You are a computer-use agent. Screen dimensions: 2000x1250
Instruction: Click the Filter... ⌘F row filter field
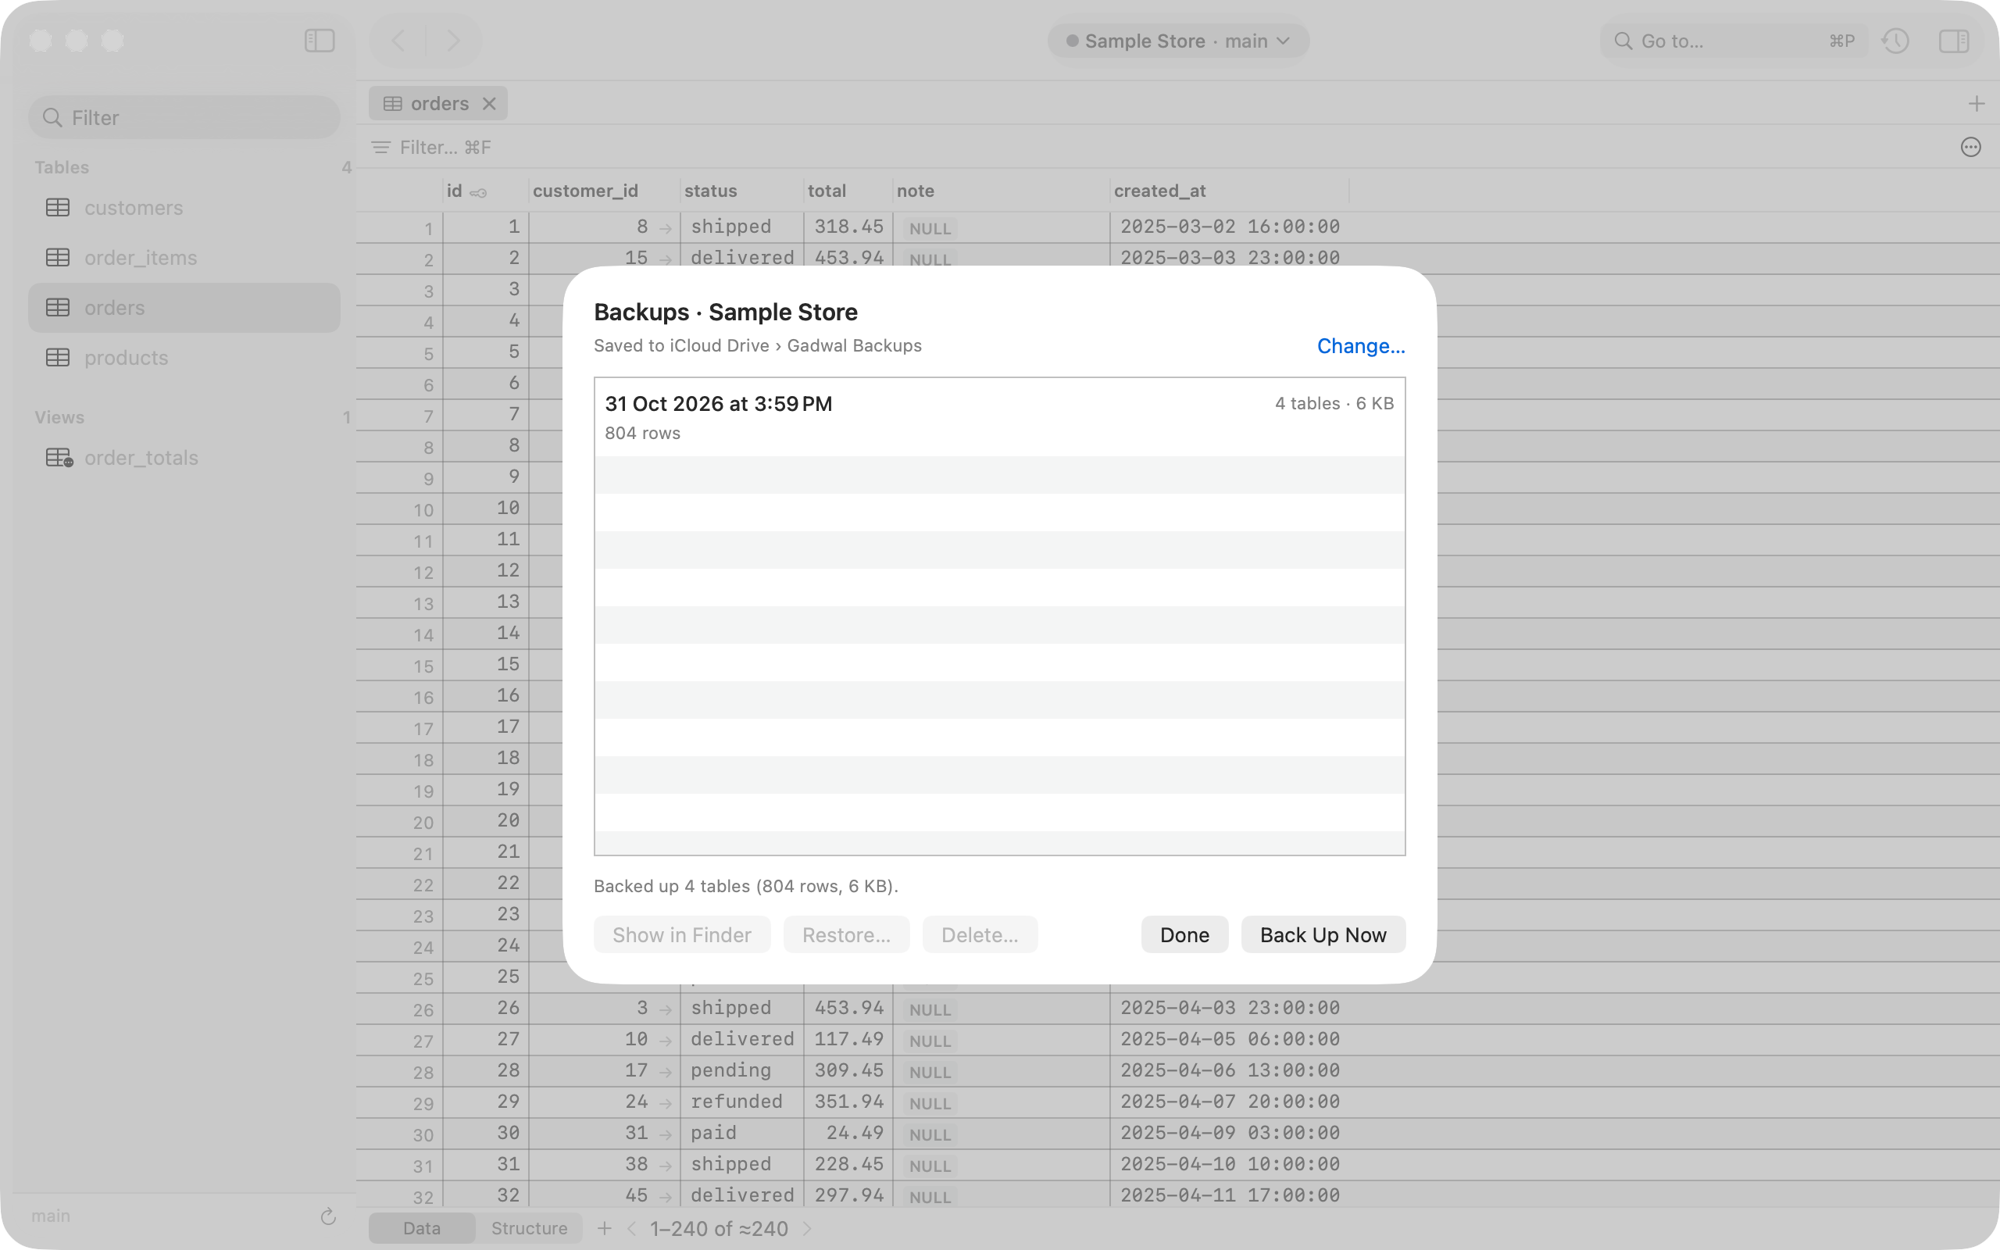(445, 147)
